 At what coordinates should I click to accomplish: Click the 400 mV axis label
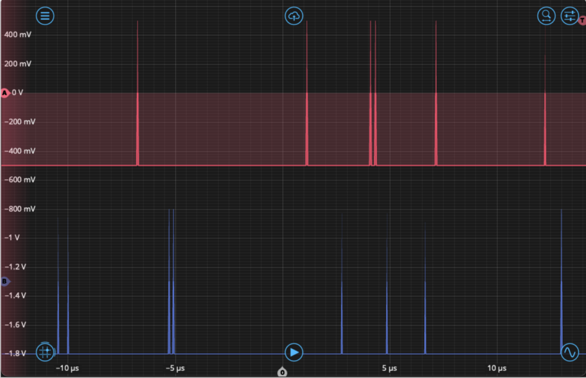tap(18, 35)
